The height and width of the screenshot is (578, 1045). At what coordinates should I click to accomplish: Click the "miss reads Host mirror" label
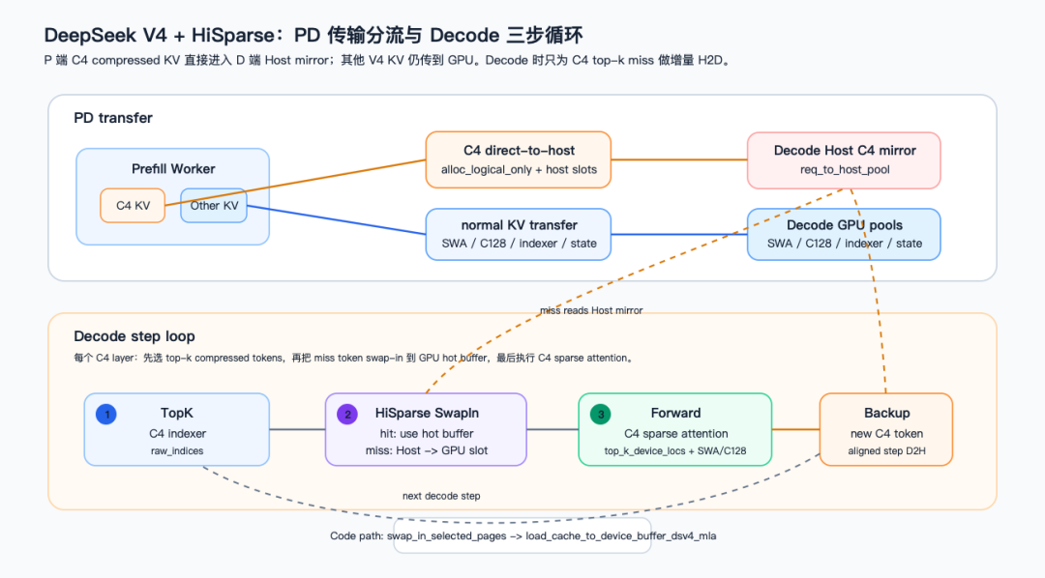pyautogui.click(x=591, y=310)
